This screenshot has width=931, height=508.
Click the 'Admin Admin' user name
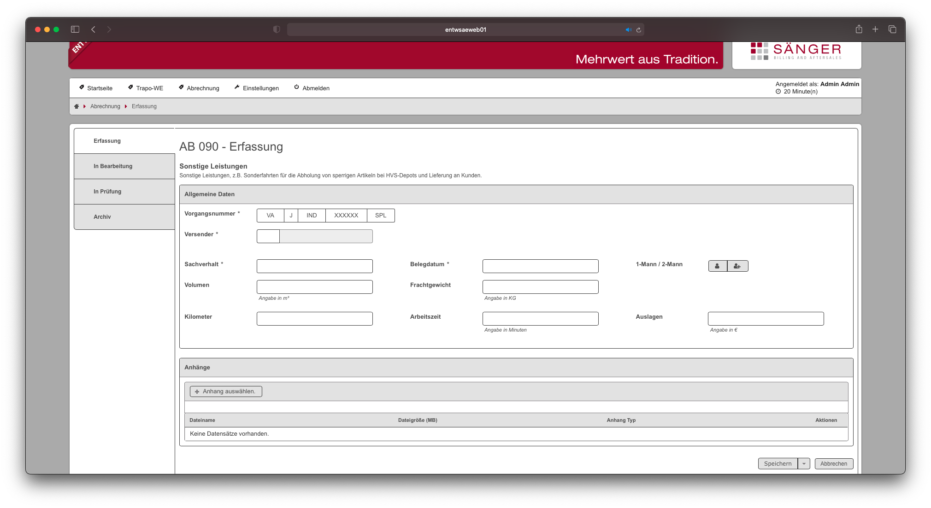coord(840,84)
